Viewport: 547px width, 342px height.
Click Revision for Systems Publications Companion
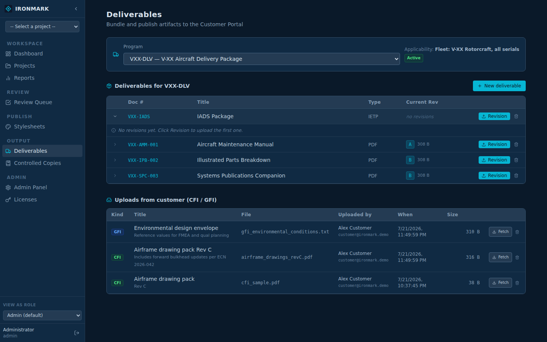point(494,176)
